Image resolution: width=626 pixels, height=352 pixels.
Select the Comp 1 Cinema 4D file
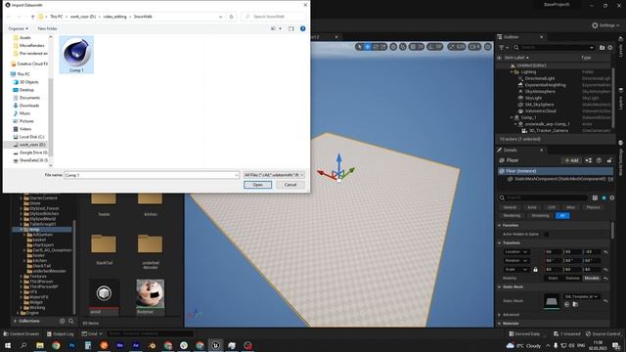click(x=76, y=55)
